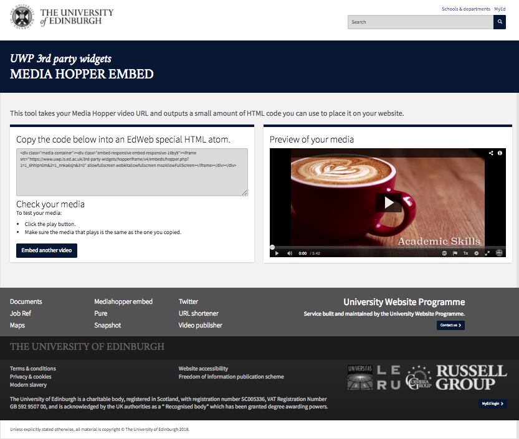Click THE UNIVERSITY of EDINBURGH header wordmark
The height and width of the screenshot is (439, 519).
pos(77,17)
